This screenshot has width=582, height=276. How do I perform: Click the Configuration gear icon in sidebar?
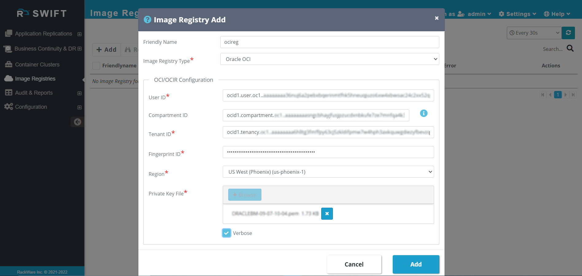pyautogui.click(x=8, y=107)
